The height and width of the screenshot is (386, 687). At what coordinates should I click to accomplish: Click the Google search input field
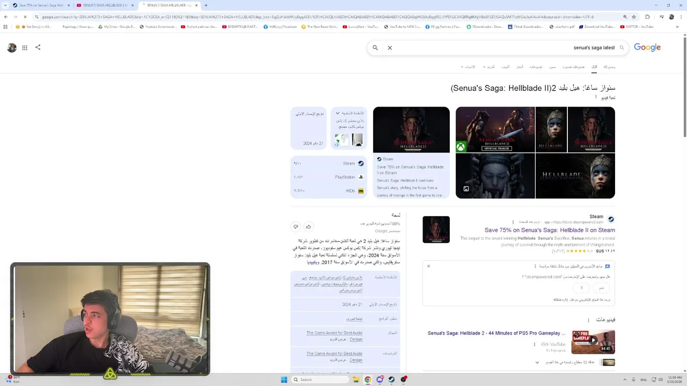coord(505,48)
